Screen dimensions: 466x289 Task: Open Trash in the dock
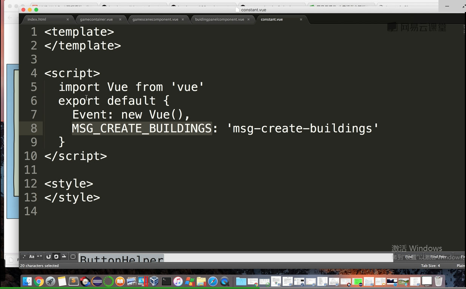tap(438, 281)
